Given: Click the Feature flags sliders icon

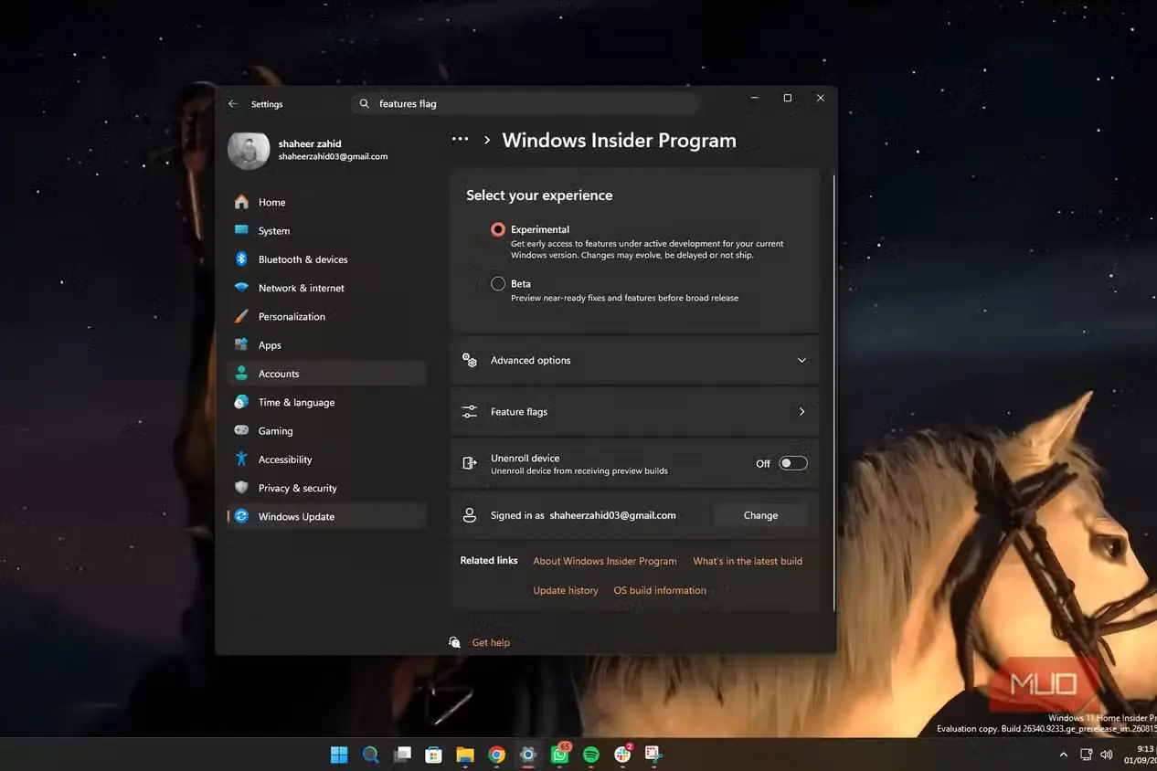Looking at the screenshot, I should (x=470, y=412).
